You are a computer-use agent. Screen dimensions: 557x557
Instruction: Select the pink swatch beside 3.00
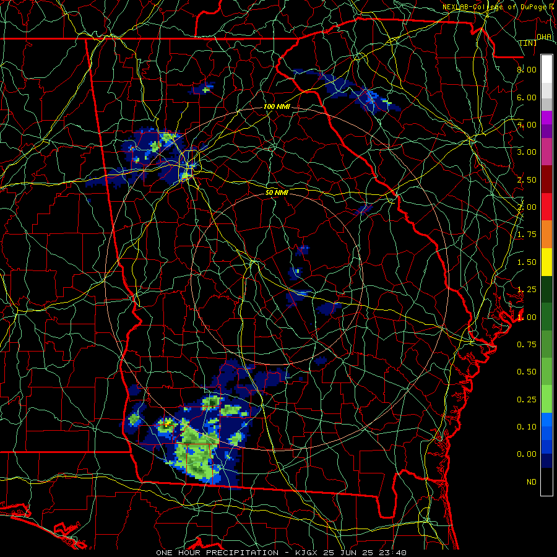click(546, 152)
